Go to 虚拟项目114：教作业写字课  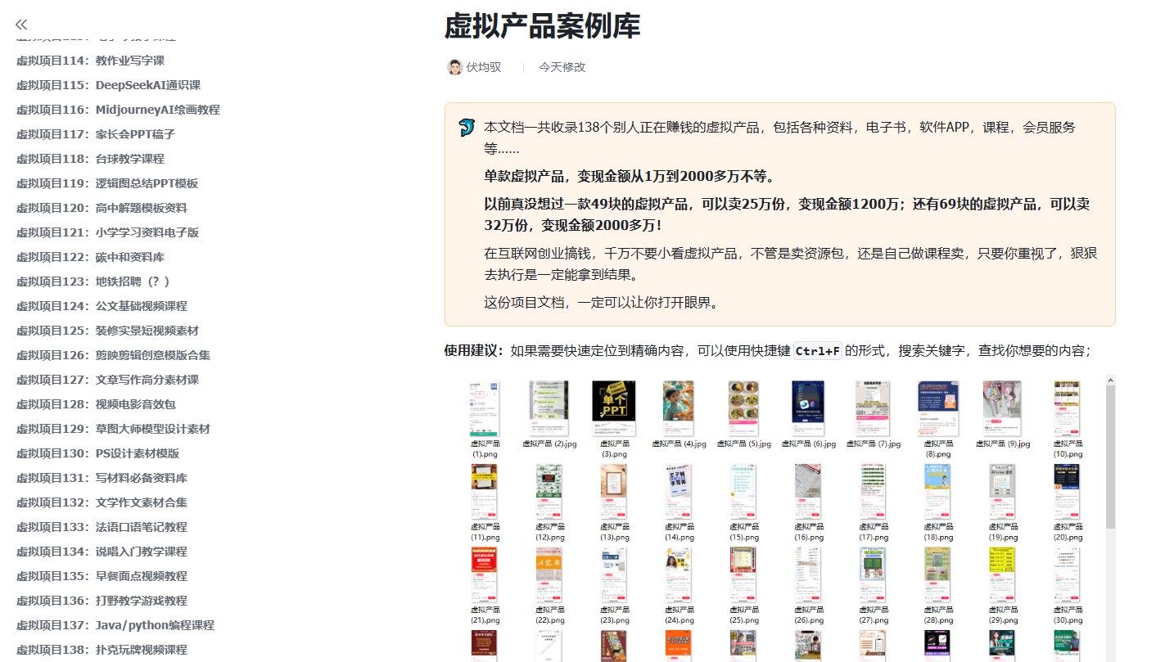[x=90, y=61]
